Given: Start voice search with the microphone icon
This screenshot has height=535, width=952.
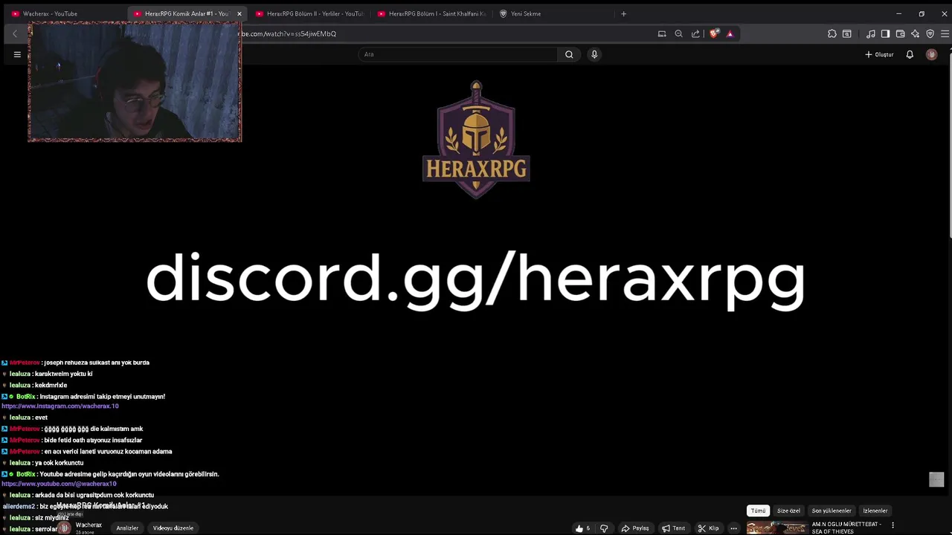Looking at the screenshot, I should pyautogui.click(x=594, y=54).
